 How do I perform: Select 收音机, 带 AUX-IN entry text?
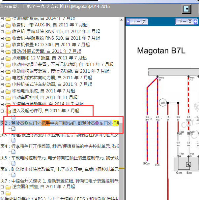pos(50,25)
